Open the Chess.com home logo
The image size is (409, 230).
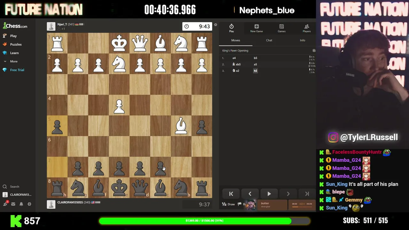pos(15,26)
